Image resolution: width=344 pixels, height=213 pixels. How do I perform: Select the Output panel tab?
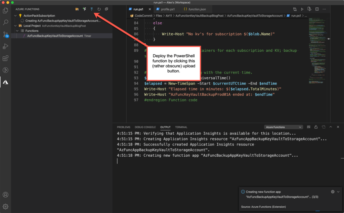(165, 127)
